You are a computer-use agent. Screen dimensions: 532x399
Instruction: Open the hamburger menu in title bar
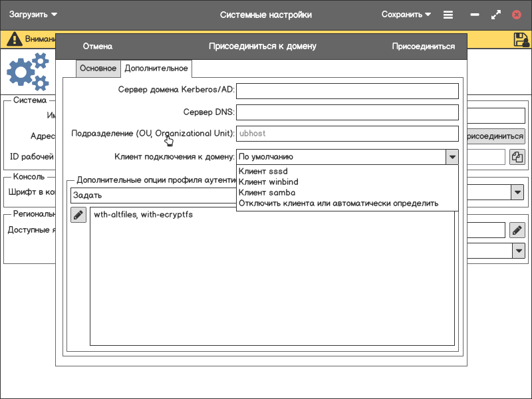(x=448, y=15)
